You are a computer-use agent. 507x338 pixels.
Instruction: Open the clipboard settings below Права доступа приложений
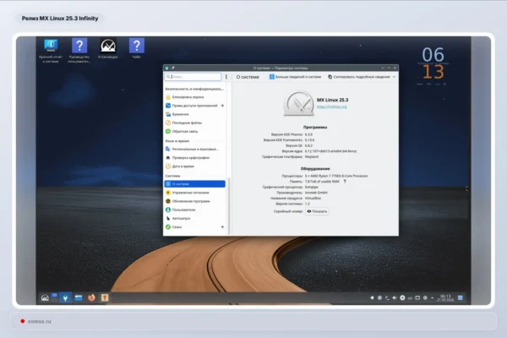[194, 114]
